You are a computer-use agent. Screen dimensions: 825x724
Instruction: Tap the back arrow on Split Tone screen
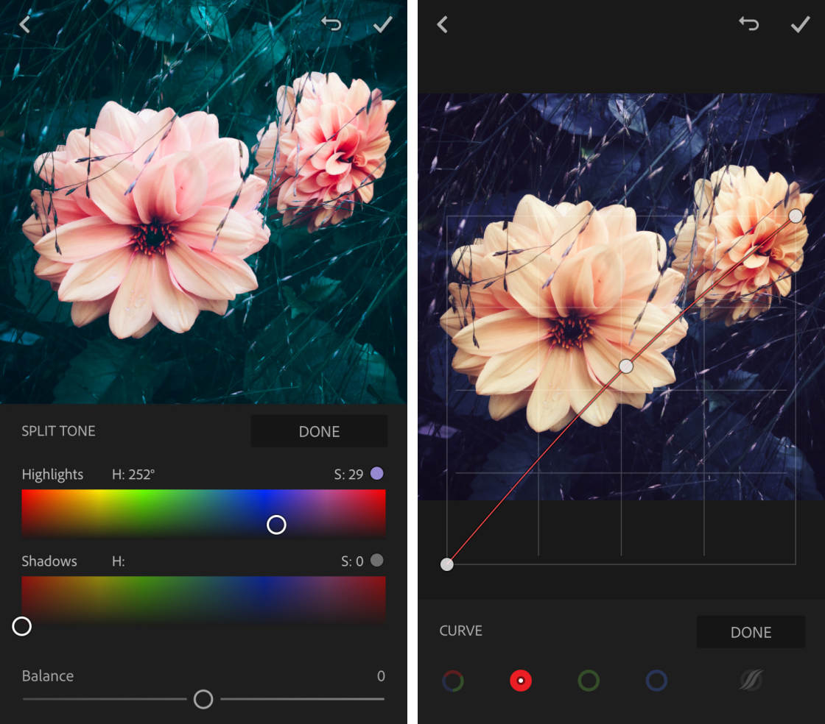point(24,24)
